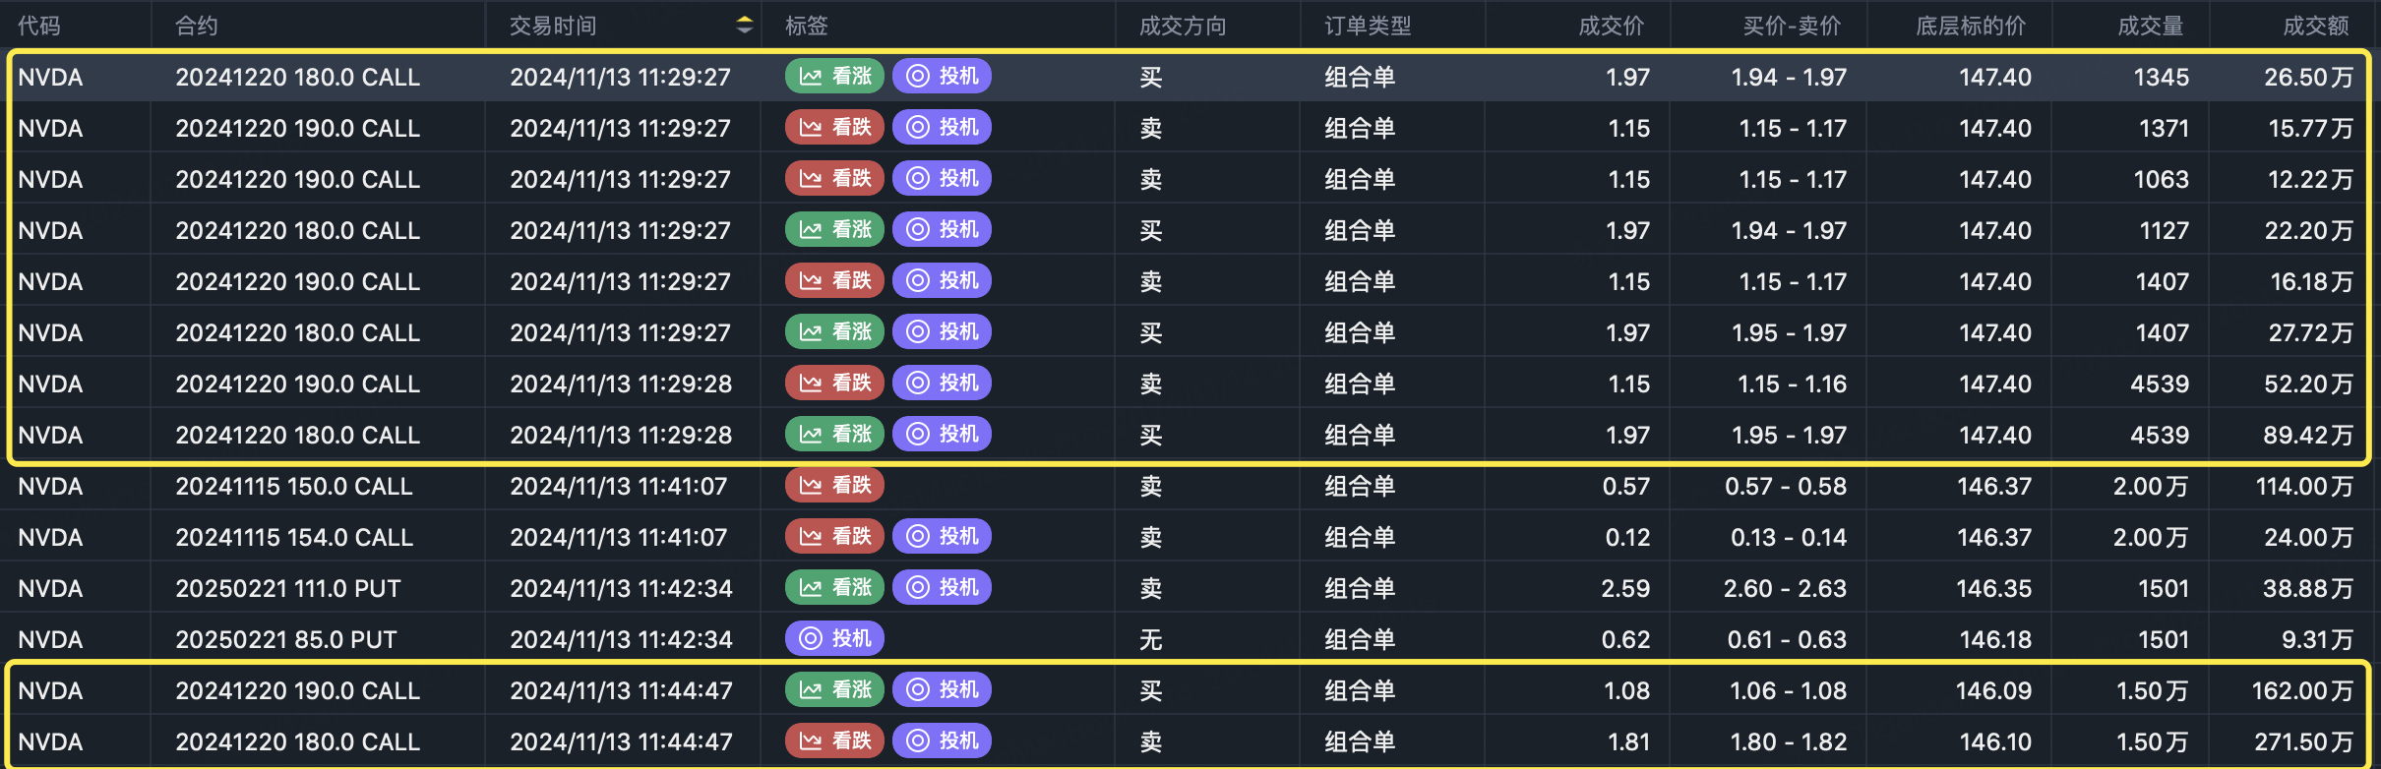The height and width of the screenshot is (769, 2381).
Task: Click the 成交量 value 1371
Action: [2164, 128]
